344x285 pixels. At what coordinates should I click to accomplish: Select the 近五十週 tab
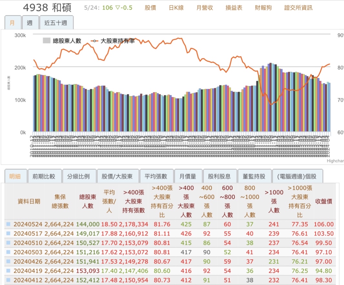coord(57,22)
